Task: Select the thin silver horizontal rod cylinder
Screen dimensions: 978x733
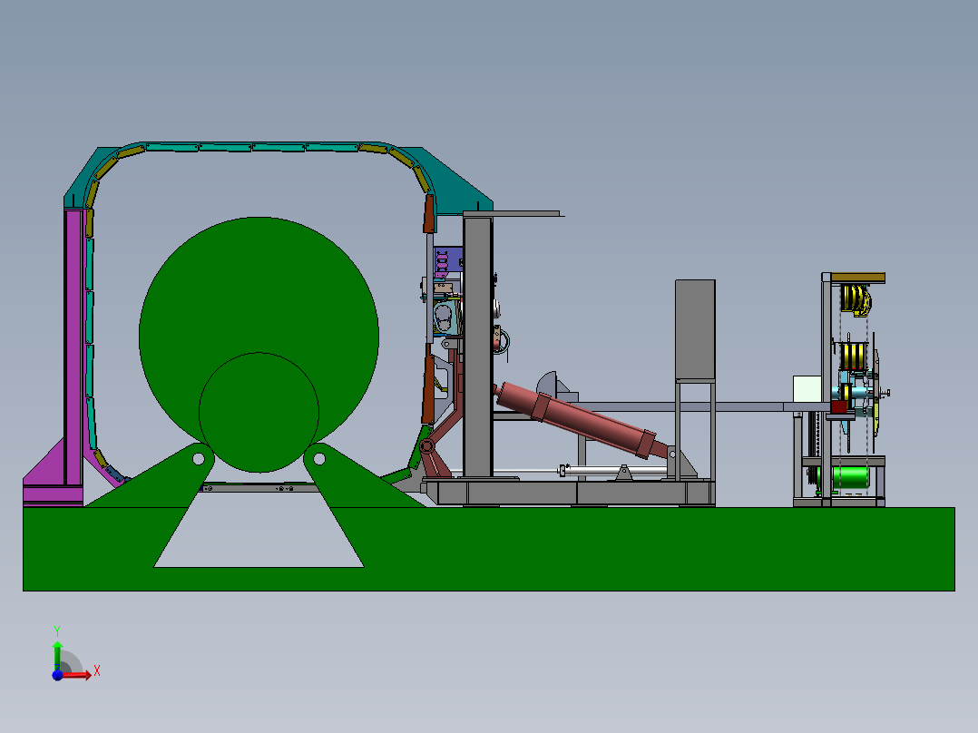Action: click(x=614, y=471)
